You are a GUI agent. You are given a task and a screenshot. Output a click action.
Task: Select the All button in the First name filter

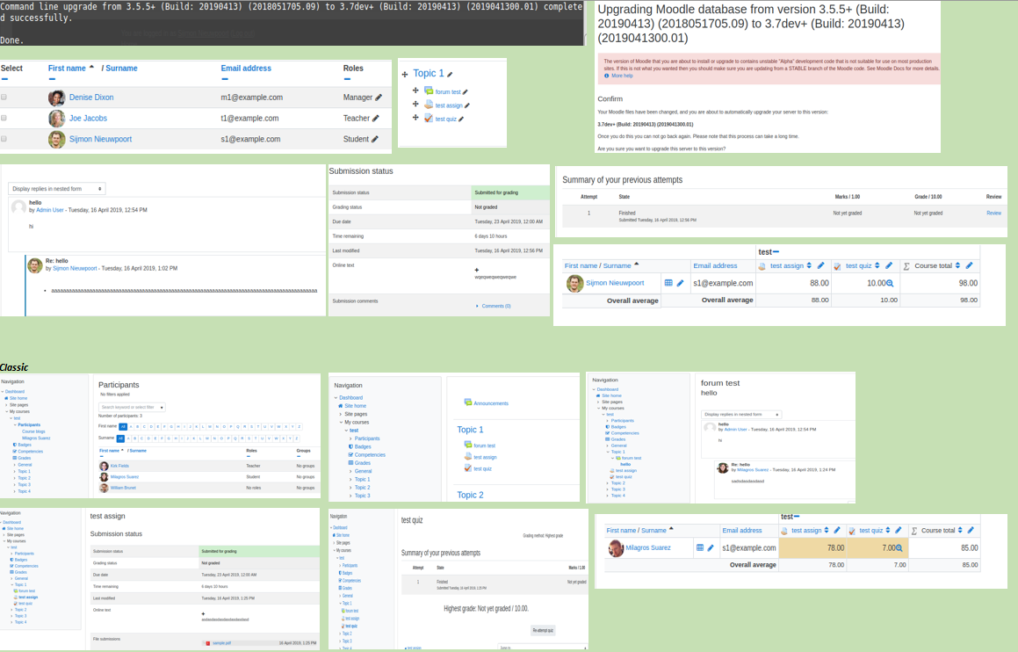coord(123,427)
